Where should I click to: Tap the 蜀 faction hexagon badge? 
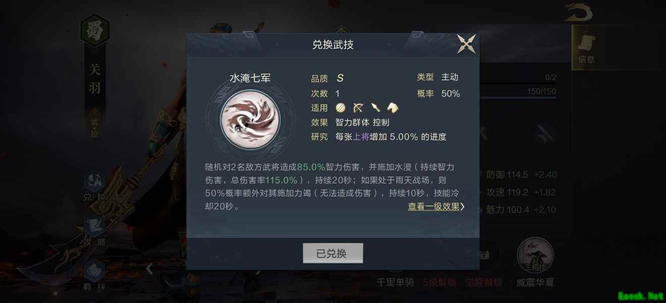pyautogui.click(x=95, y=31)
